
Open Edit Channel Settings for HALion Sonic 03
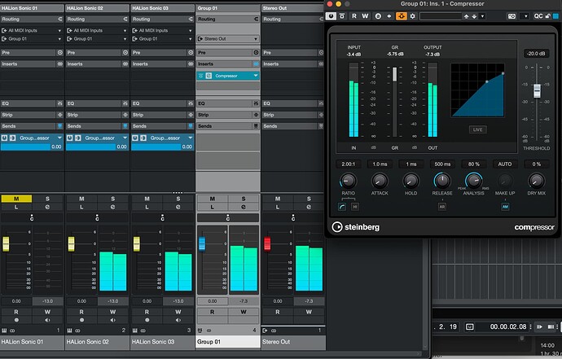coord(178,208)
